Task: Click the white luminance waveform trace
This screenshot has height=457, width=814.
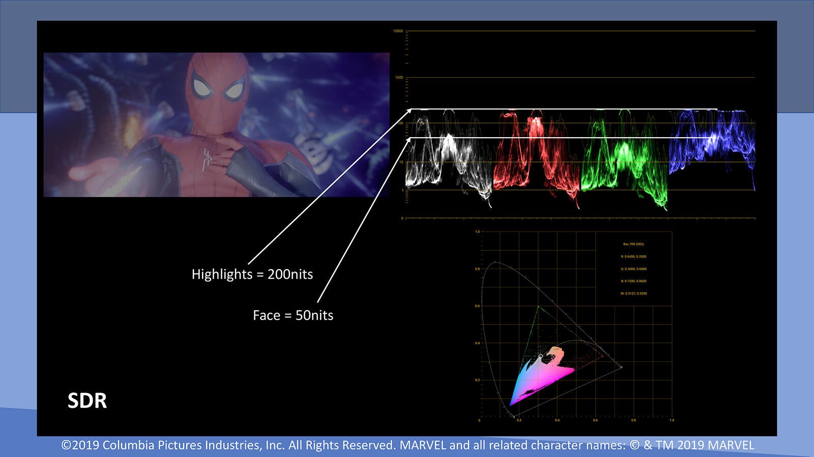Action: [449, 157]
